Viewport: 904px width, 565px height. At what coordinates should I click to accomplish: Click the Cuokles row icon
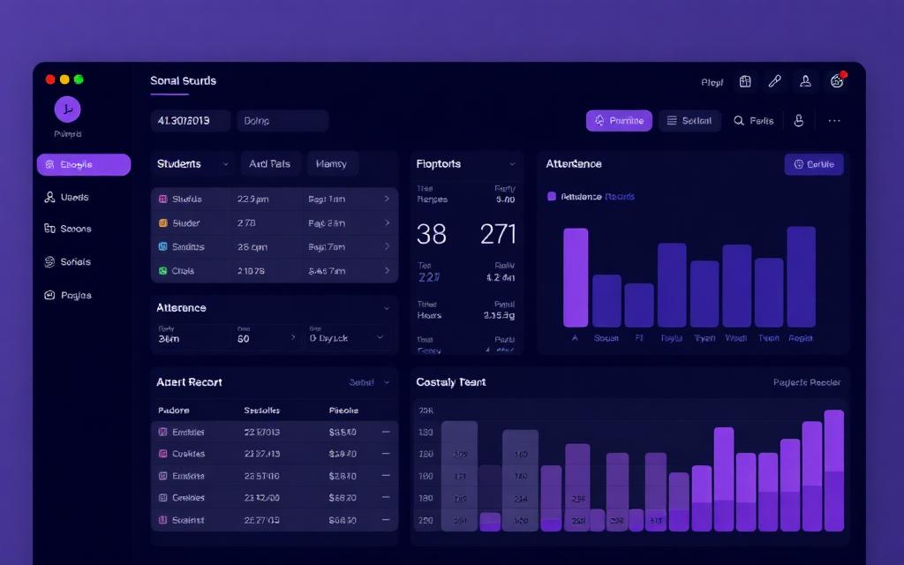(163, 454)
